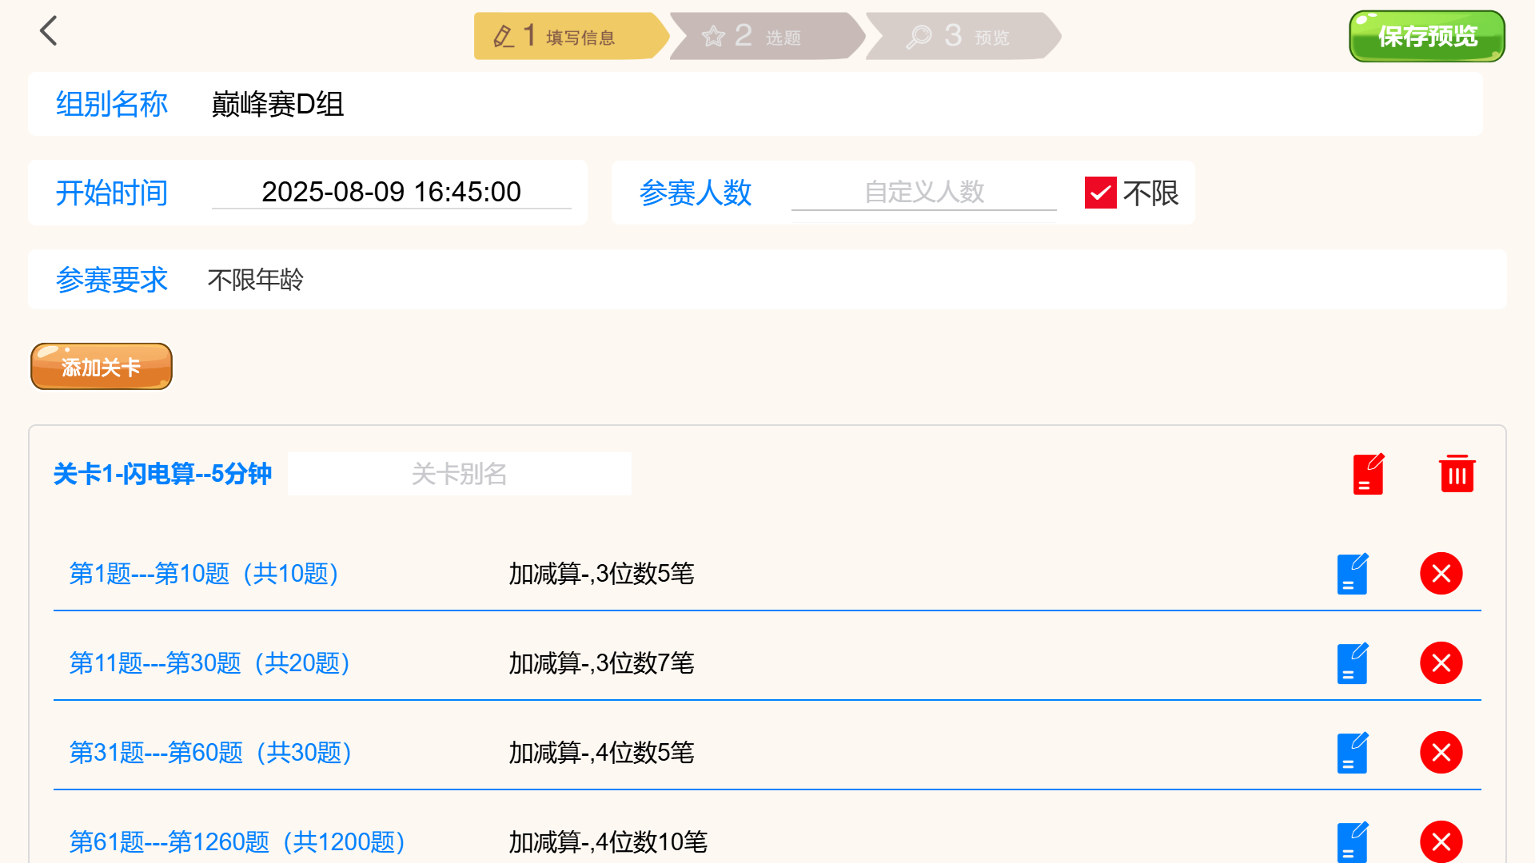Click the 关卡别名 input field
This screenshot has width=1535, height=863.
point(459,474)
